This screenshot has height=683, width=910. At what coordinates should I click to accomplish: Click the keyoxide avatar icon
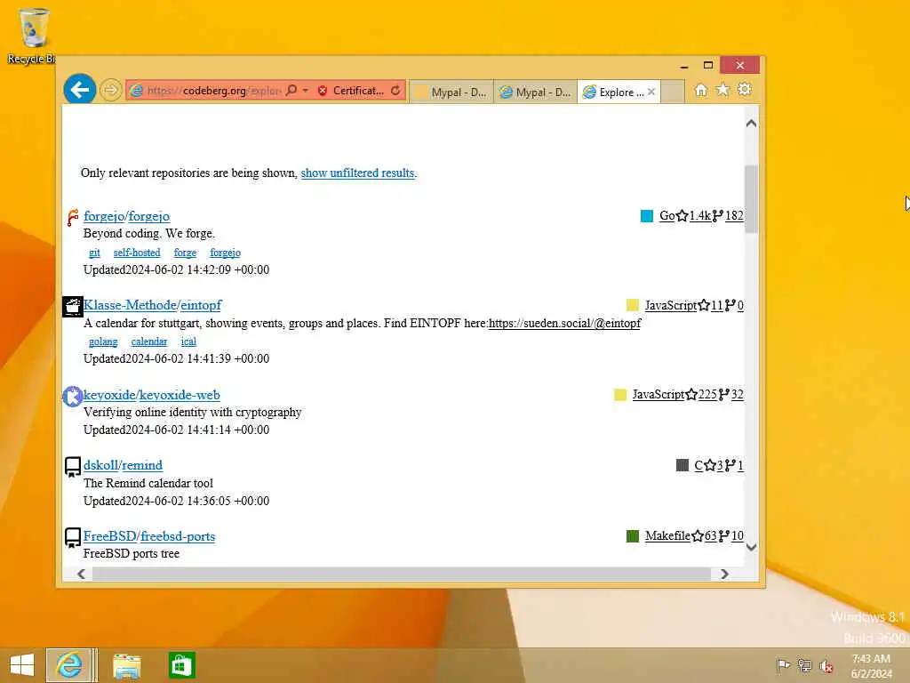(73, 397)
